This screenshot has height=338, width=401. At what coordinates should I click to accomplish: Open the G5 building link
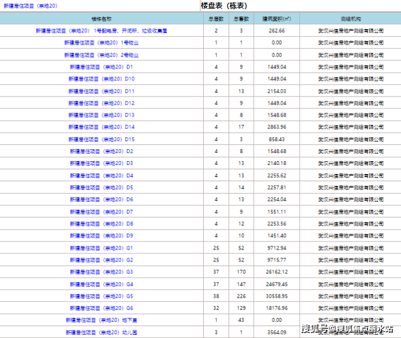101,296
